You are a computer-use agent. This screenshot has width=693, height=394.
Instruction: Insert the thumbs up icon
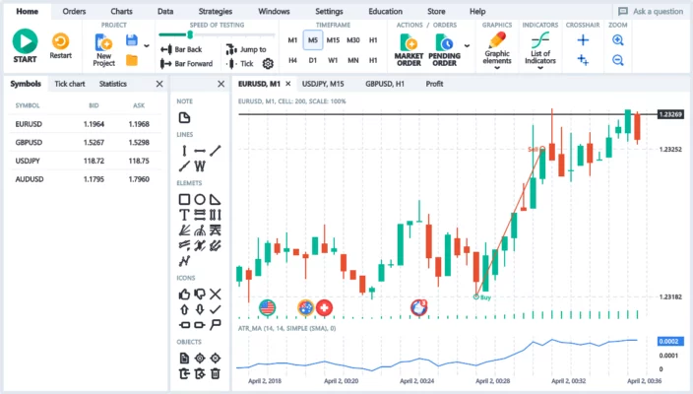tap(184, 295)
